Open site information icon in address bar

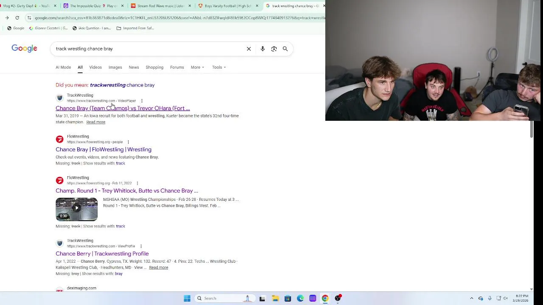tap(29, 18)
